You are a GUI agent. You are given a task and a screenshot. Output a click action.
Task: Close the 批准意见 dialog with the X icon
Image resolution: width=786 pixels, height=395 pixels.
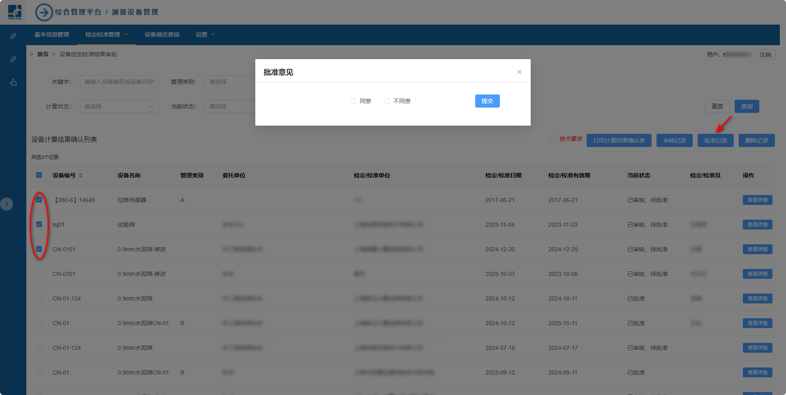519,72
